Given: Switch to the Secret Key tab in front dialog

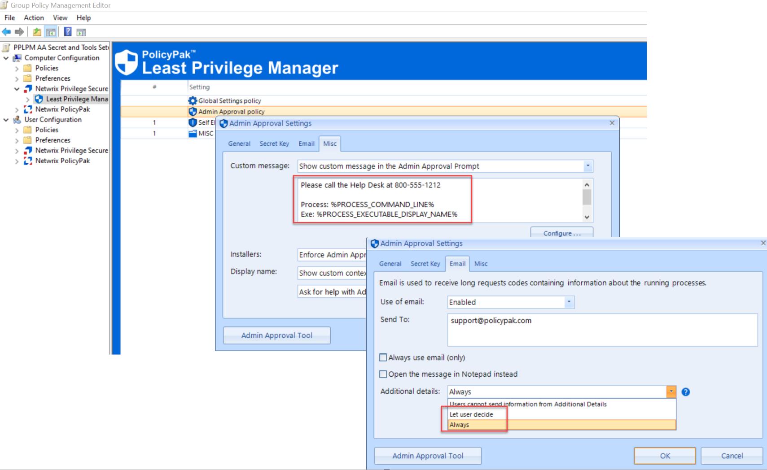Looking at the screenshot, I should [425, 264].
